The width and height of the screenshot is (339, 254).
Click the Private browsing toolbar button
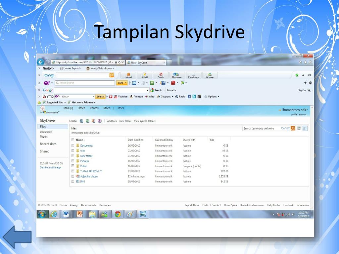tap(161, 75)
